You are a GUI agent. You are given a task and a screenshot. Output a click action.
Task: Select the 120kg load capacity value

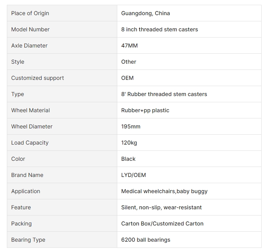click(x=129, y=143)
